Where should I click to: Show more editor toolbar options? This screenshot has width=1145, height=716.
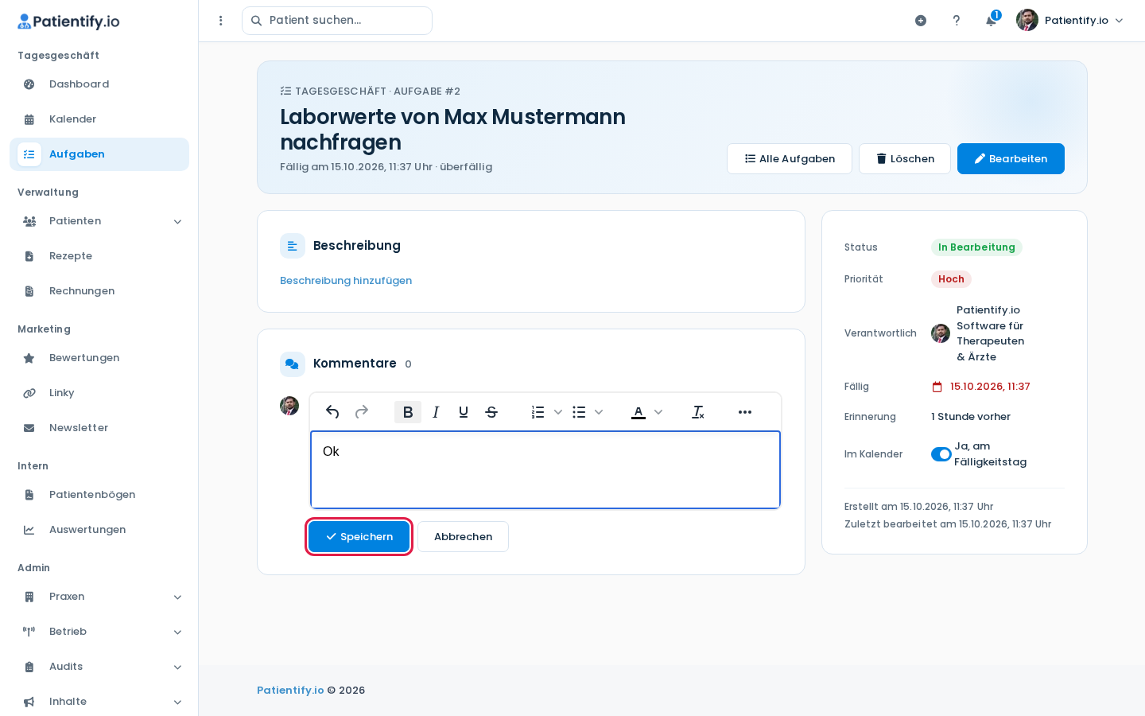745,412
